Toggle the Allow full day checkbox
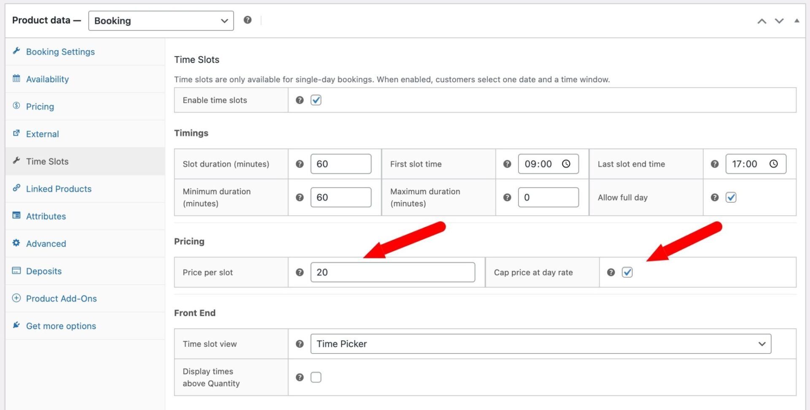This screenshot has width=810, height=410. click(x=731, y=197)
